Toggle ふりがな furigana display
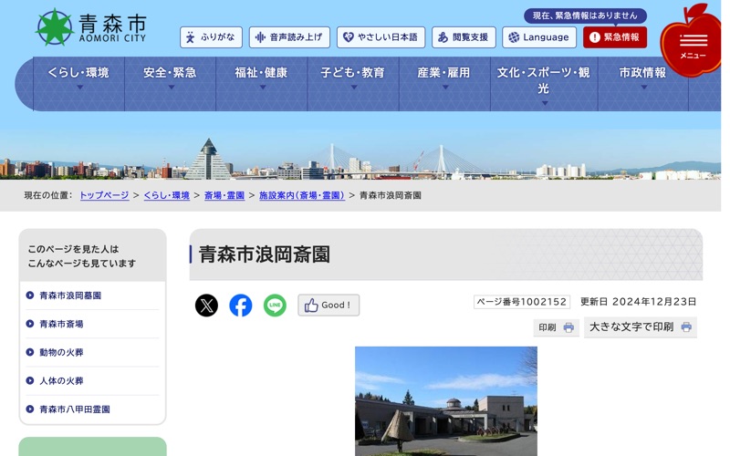This screenshot has height=456, width=730. pos(211,37)
